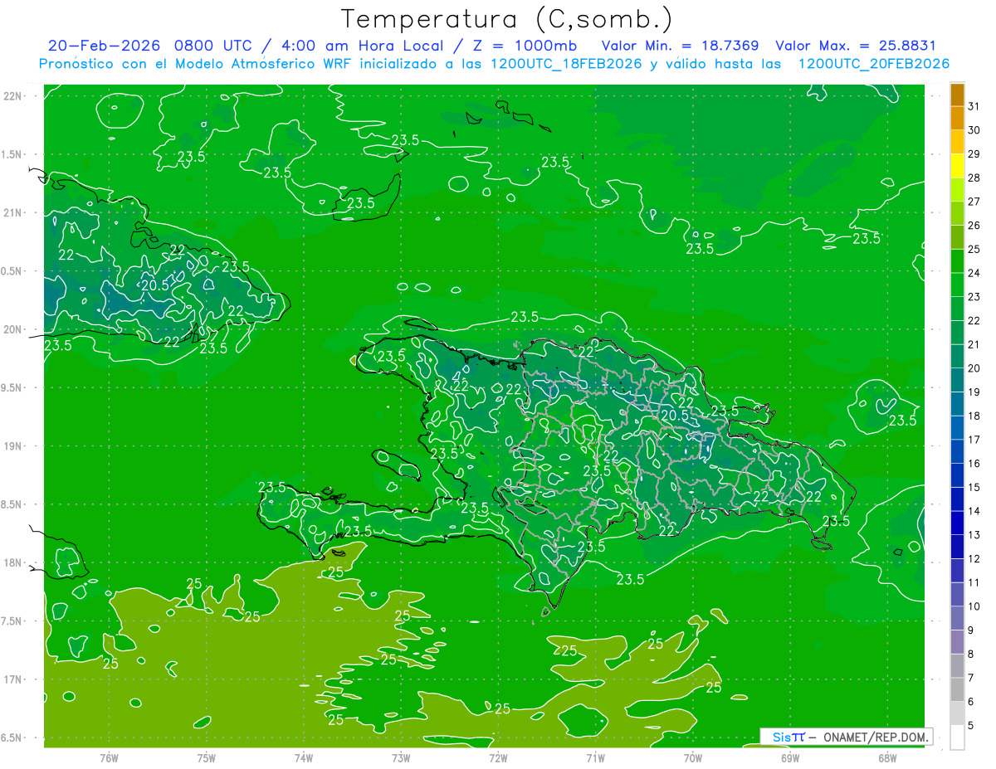The image size is (996, 769).
Task: Select the "Z = 1000mb" level text
Action: (526, 46)
